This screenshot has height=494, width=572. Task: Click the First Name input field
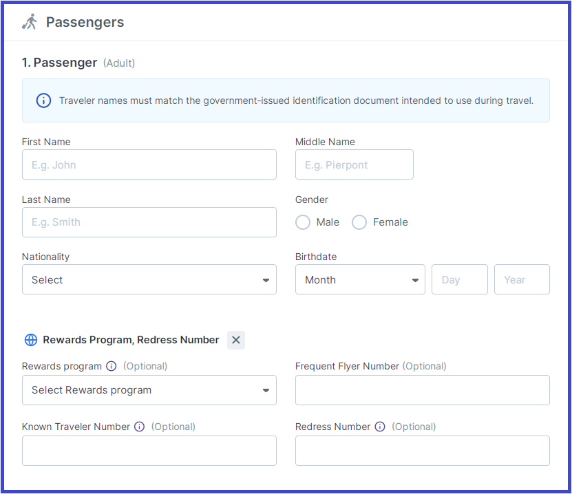tap(149, 164)
